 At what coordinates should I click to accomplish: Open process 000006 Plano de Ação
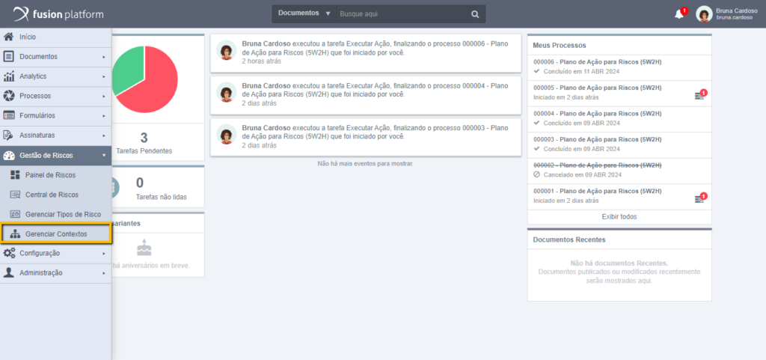pos(597,61)
